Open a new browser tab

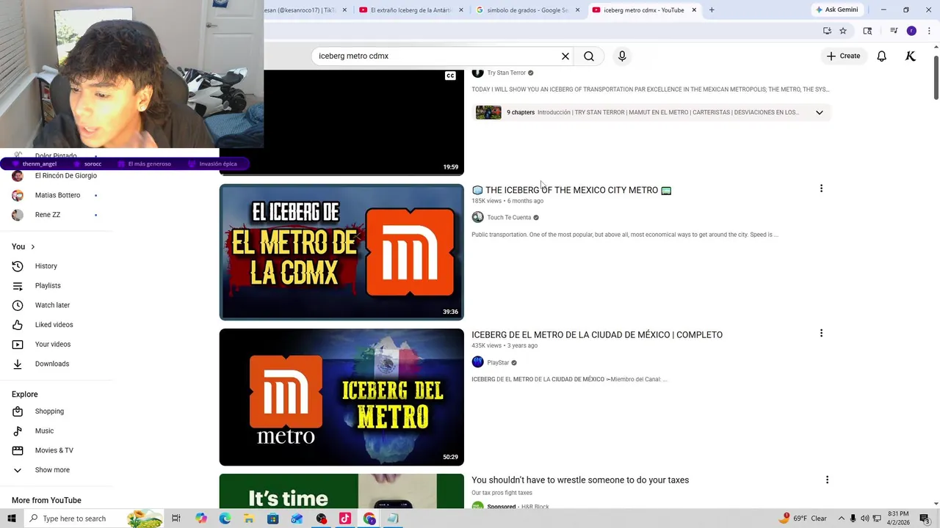tap(712, 10)
